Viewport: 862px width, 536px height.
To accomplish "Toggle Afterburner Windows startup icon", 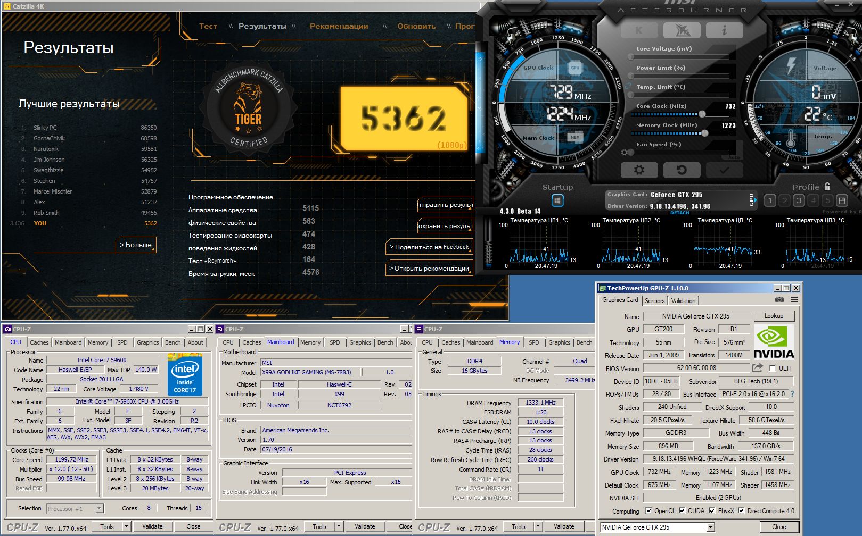I will pyautogui.click(x=557, y=200).
